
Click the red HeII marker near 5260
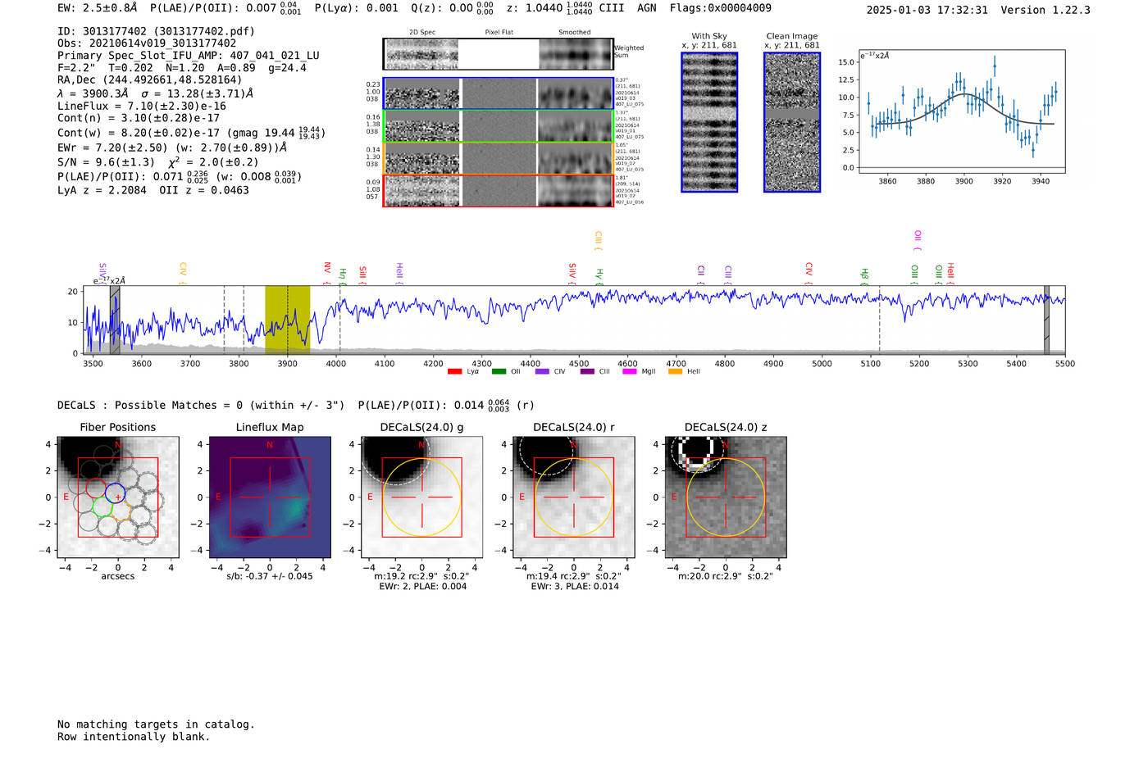click(950, 273)
